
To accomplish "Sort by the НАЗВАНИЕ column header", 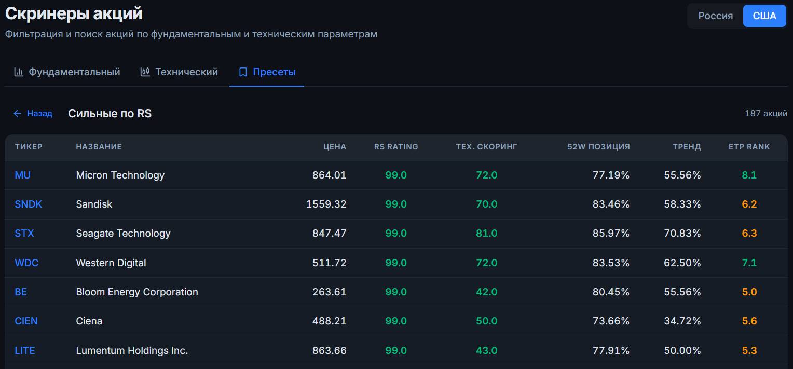I will (99, 147).
